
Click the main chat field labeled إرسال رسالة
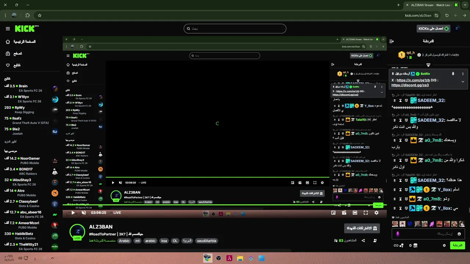point(428,234)
